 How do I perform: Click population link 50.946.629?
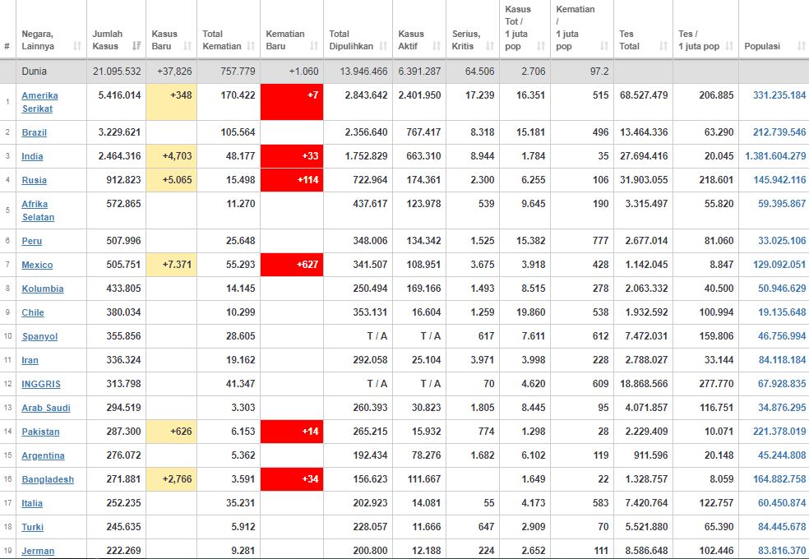(782, 289)
